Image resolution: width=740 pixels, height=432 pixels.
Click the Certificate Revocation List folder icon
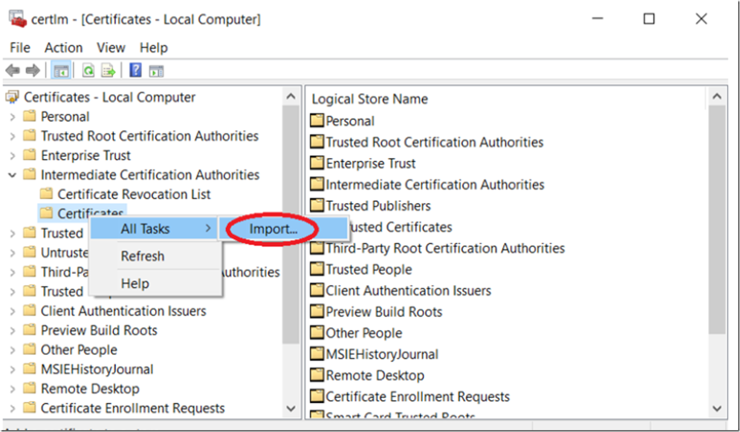[x=46, y=193]
